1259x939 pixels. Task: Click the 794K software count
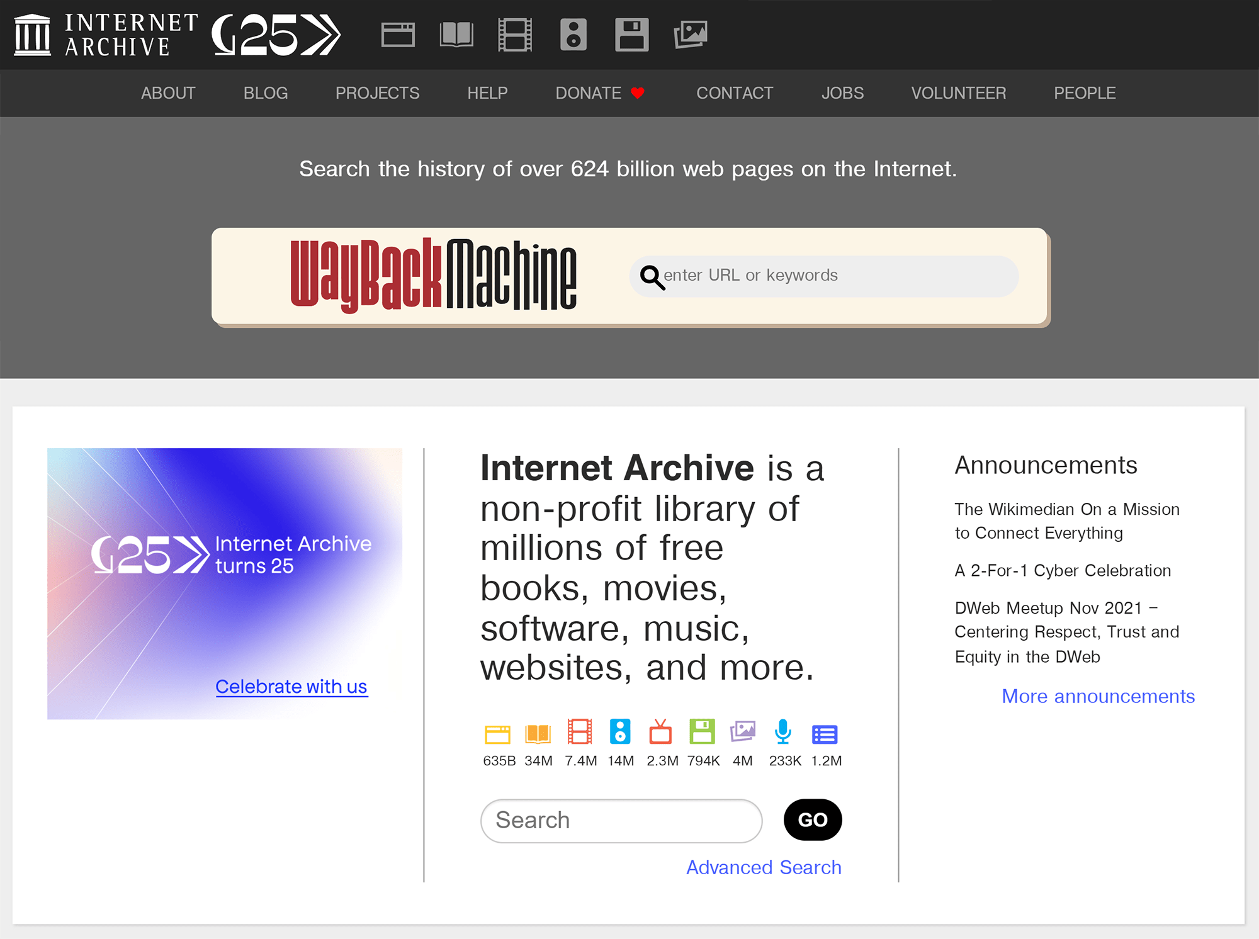click(x=703, y=761)
